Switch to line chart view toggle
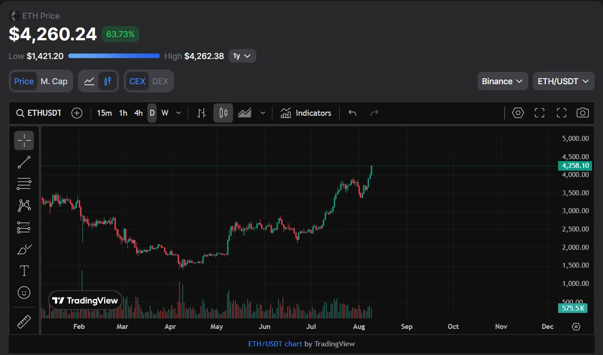The width and height of the screenshot is (603, 355). pos(89,81)
